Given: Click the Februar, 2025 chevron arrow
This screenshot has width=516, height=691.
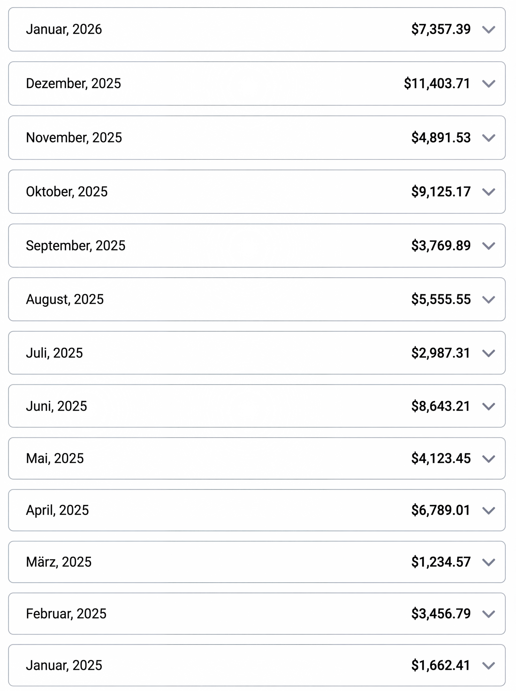Looking at the screenshot, I should [488, 614].
